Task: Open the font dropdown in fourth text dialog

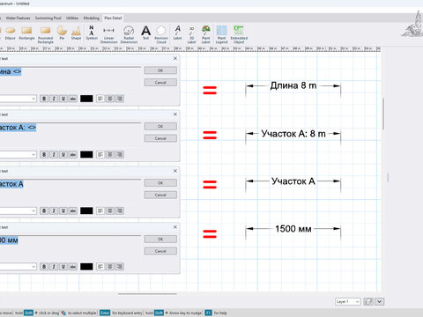Action: click(18, 267)
